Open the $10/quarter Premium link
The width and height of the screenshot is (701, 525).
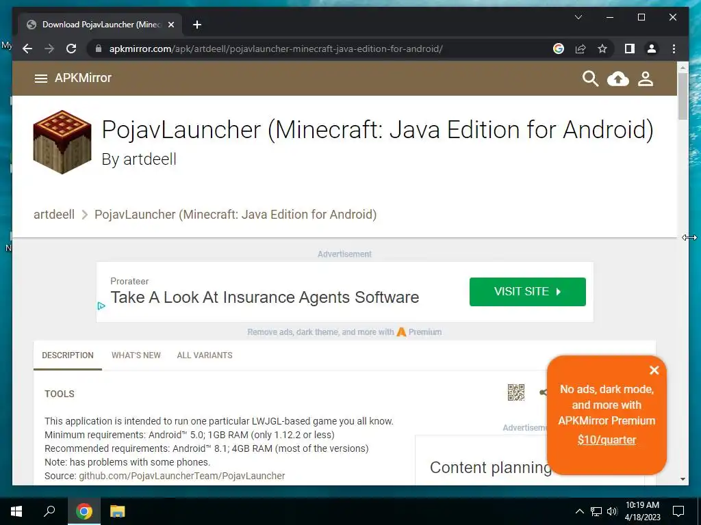(607, 440)
